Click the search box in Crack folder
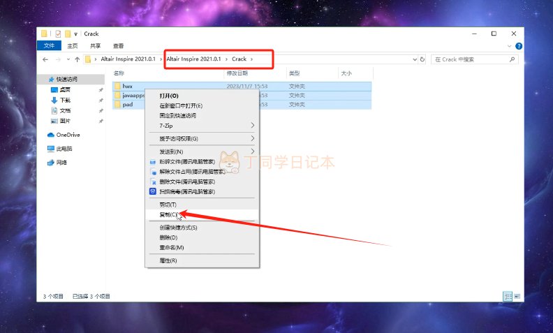The image size is (553, 333). (474, 59)
